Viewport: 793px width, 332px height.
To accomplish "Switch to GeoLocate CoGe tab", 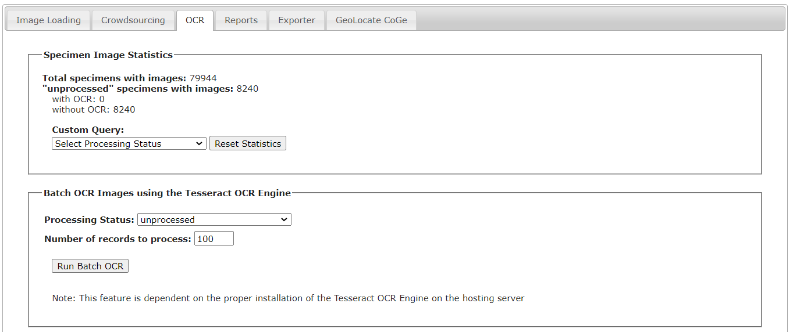I will [x=371, y=20].
